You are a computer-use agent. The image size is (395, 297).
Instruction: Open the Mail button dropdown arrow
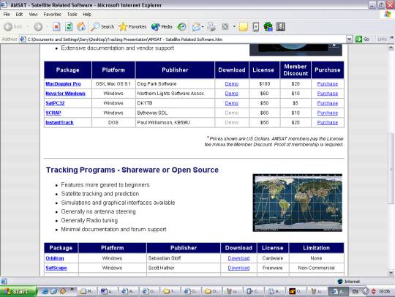coord(203,27)
